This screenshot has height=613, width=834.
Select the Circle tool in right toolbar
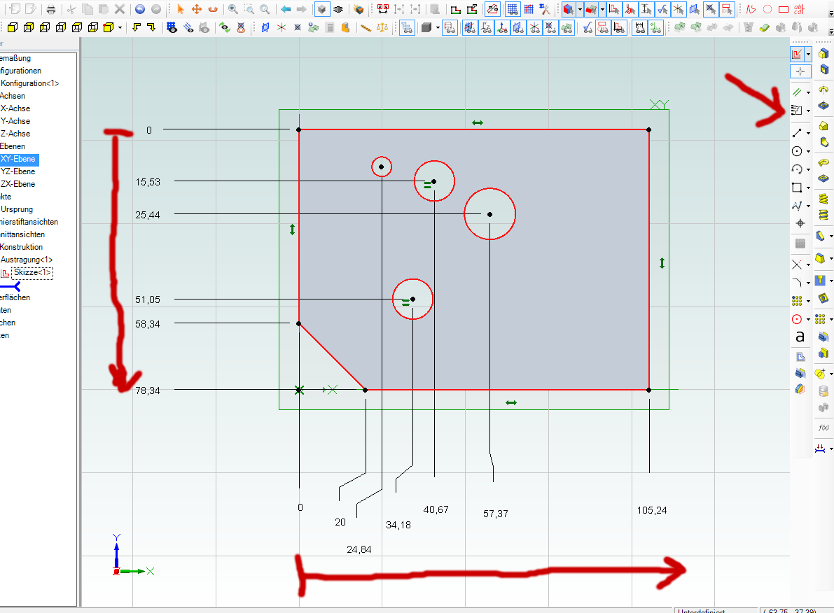click(797, 152)
